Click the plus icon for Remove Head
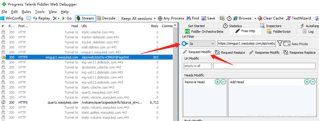The image size is (319, 121). [217, 82]
